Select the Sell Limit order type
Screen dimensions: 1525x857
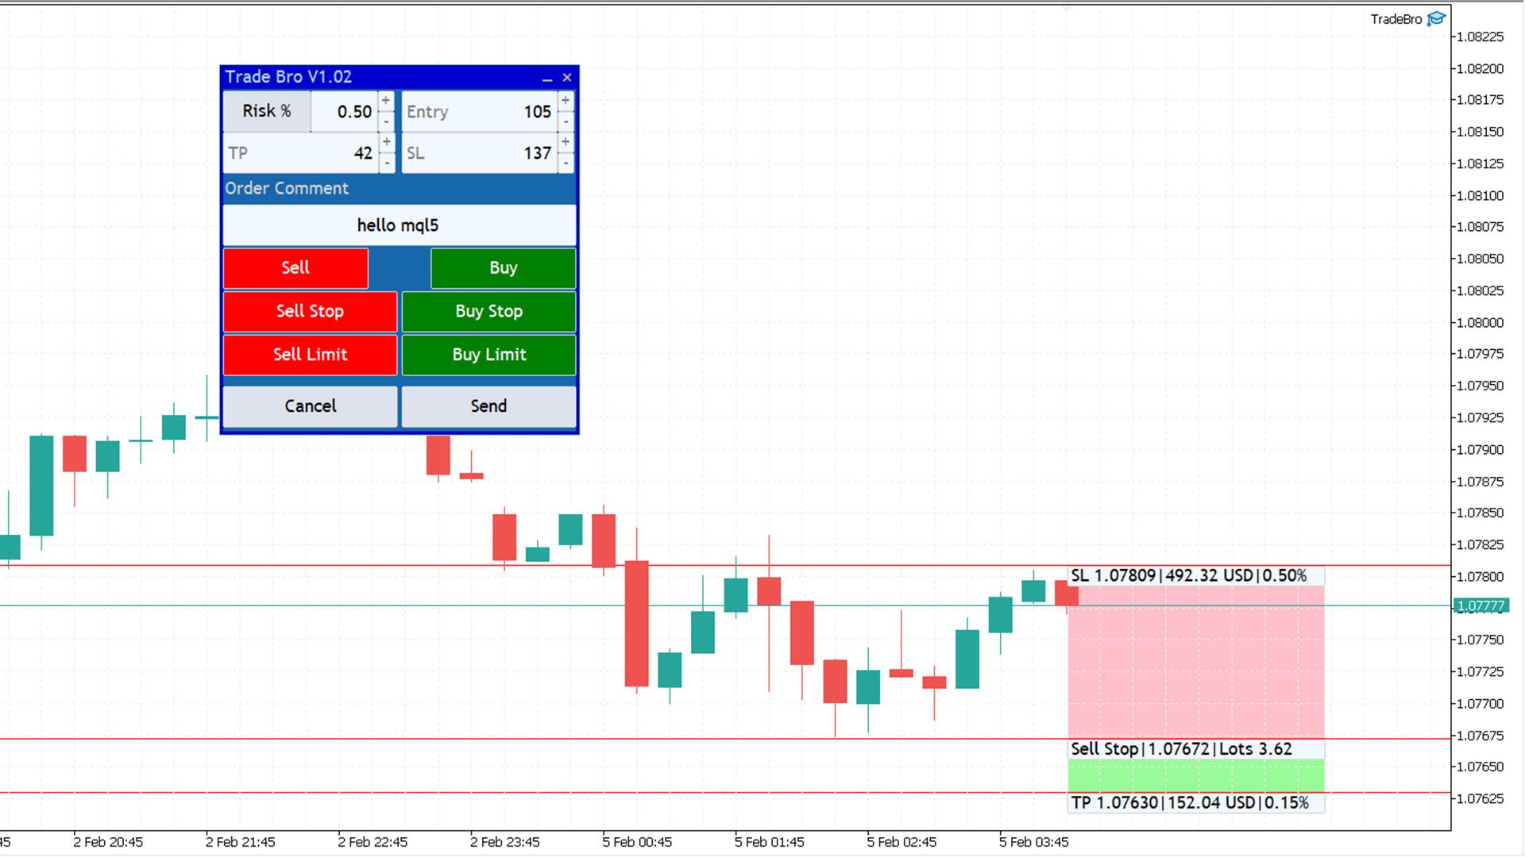[310, 355]
